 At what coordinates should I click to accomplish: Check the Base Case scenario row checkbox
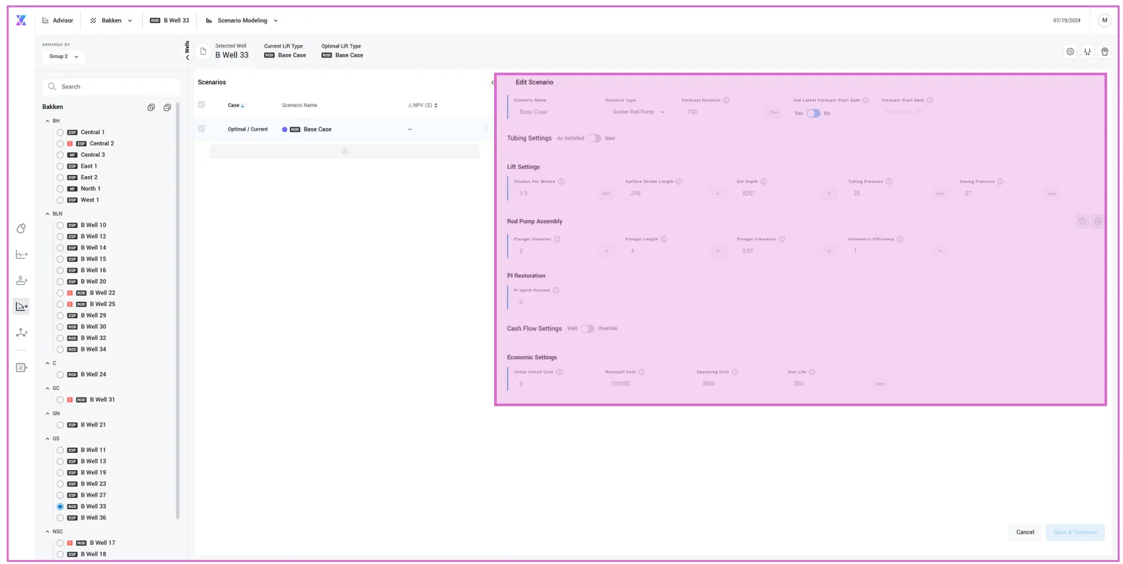pos(201,129)
